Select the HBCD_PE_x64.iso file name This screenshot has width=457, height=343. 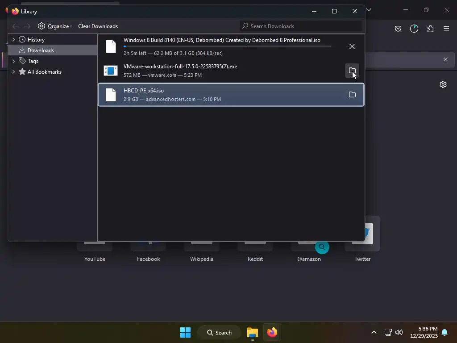pos(144,91)
